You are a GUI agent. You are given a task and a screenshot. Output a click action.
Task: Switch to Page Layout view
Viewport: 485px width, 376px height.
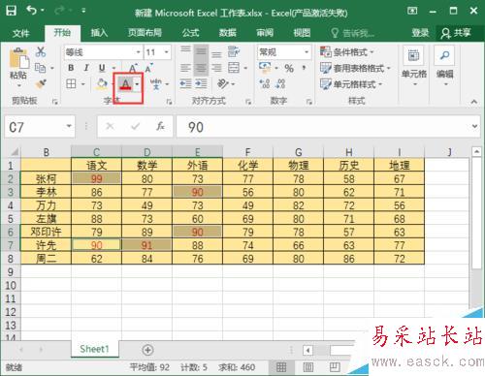click(x=307, y=367)
